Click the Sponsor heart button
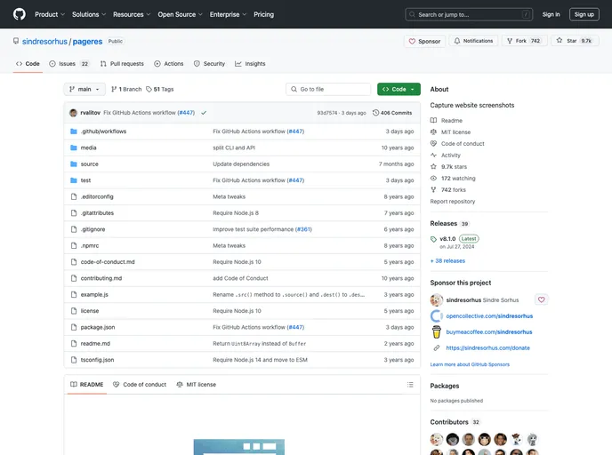 [424, 41]
